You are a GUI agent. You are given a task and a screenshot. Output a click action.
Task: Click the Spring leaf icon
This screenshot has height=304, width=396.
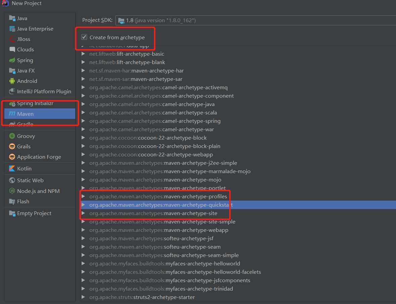(x=12, y=60)
